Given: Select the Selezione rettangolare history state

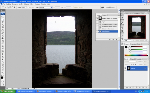Looking at the screenshot, I should pyautogui.click(x=108, y=29).
